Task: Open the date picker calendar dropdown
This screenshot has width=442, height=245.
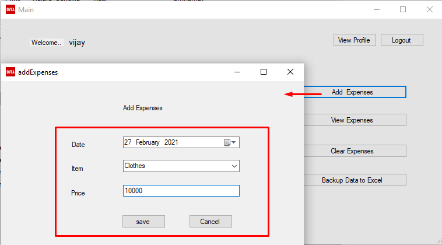Action: click(230, 142)
